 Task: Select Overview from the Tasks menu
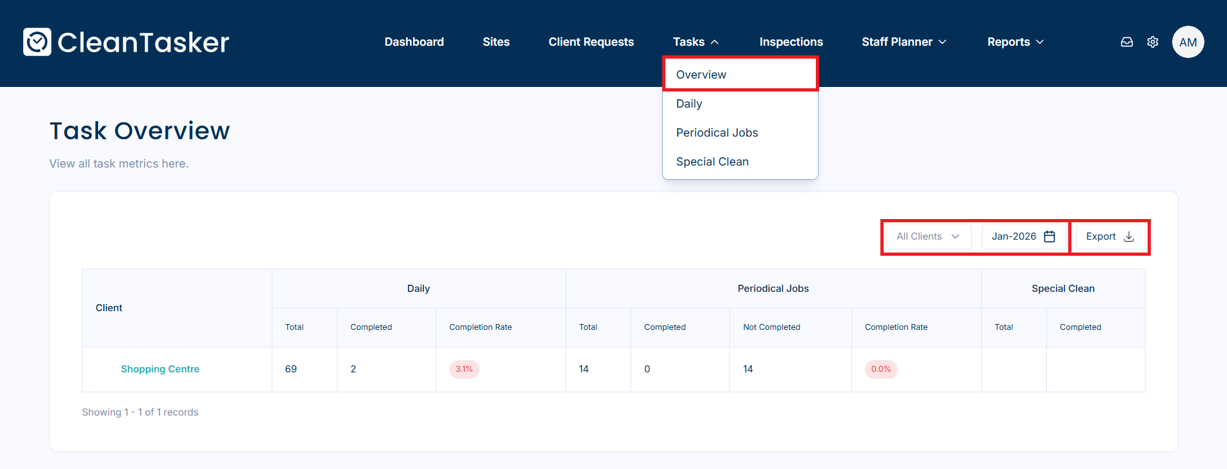(x=701, y=75)
